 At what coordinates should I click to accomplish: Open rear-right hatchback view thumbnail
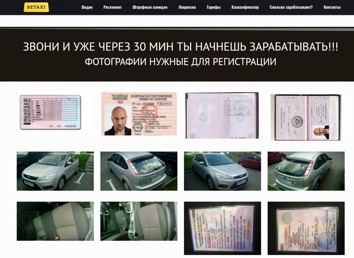306,171
